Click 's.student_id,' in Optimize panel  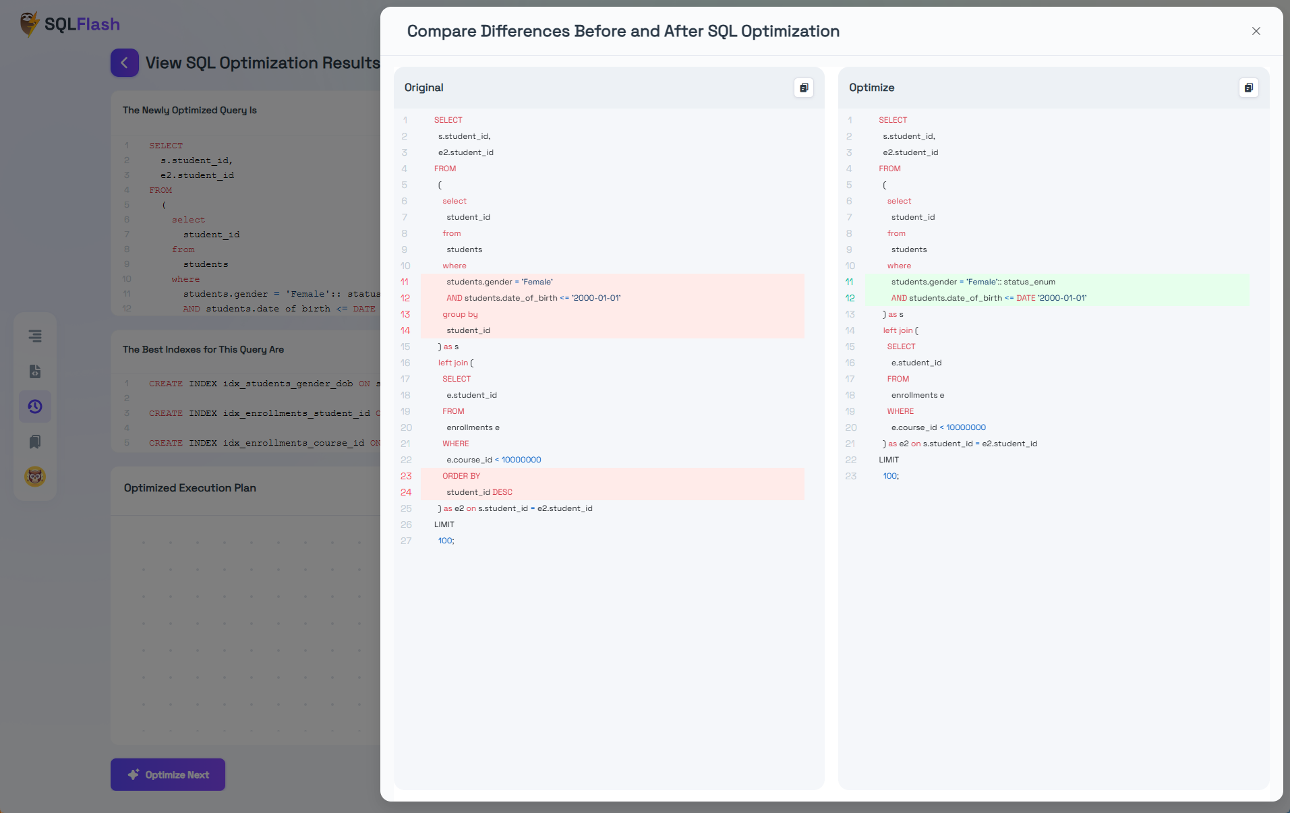(909, 136)
